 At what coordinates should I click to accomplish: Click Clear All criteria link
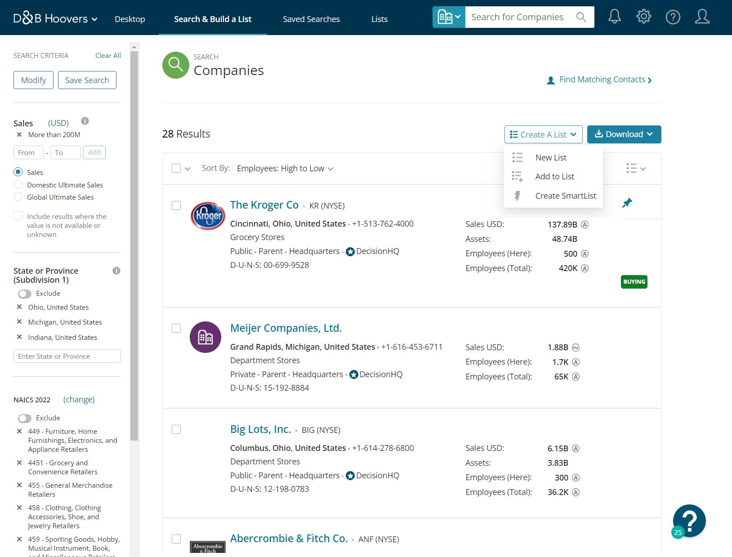tap(108, 55)
